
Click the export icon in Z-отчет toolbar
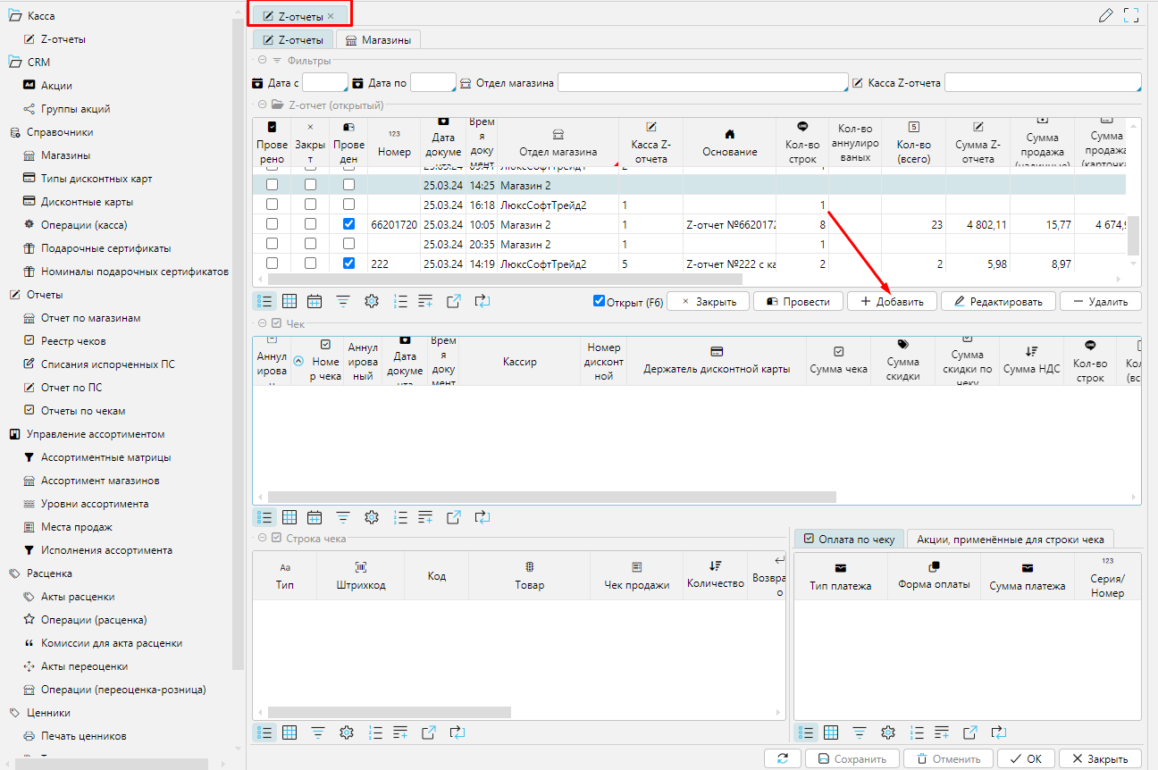[x=453, y=301]
